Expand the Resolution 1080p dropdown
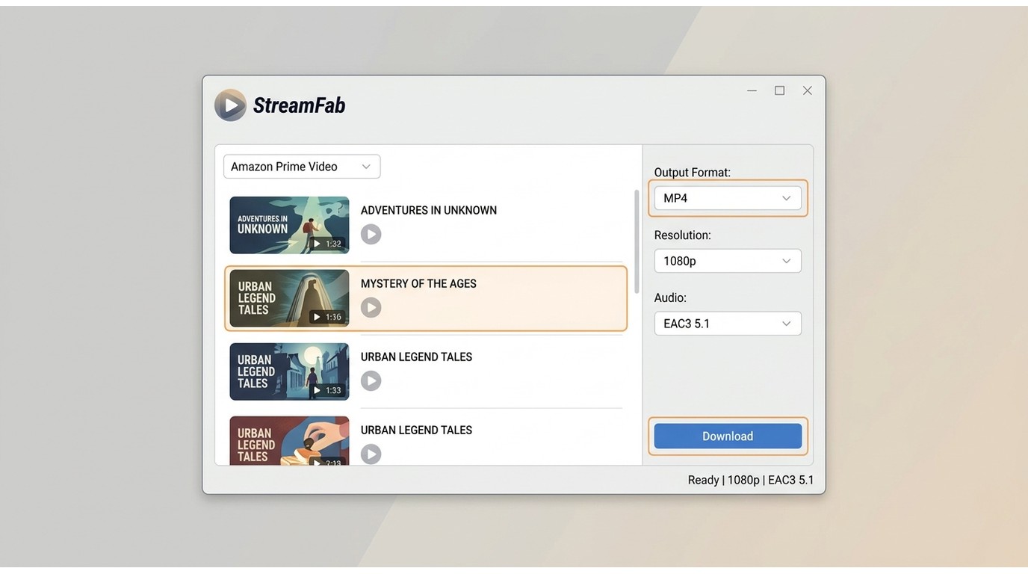 tap(728, 261)
